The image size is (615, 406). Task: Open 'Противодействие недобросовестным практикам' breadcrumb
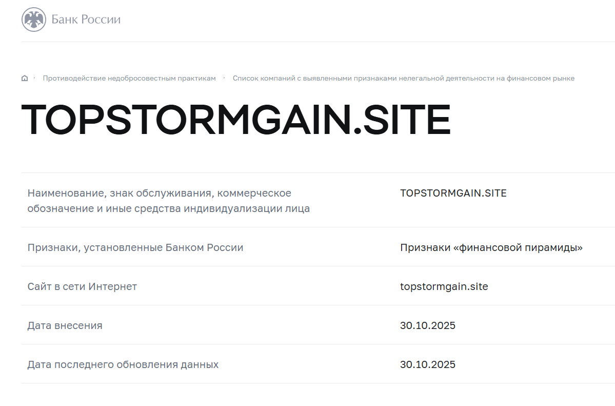point(129,78)
